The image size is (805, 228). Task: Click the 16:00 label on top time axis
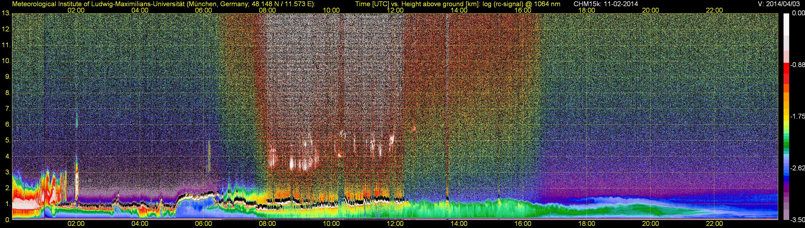523,10
